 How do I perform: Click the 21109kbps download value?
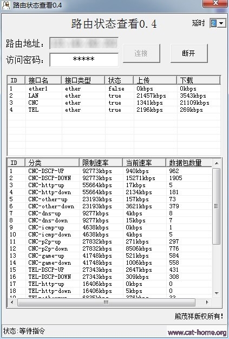coord(194,103)
